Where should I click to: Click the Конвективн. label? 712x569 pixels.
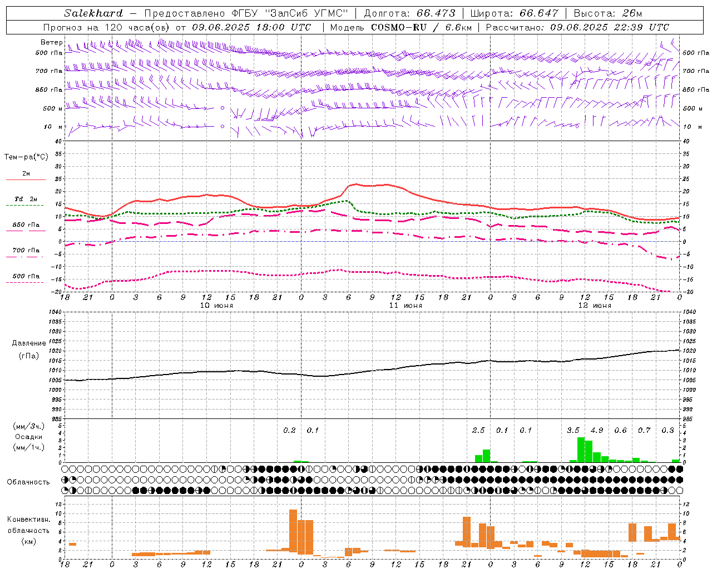tap(29, 520)
